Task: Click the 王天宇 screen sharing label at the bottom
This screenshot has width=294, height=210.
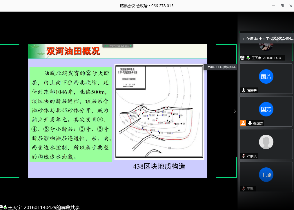Action: pos(43,207)
